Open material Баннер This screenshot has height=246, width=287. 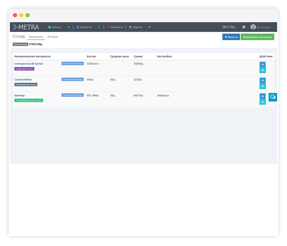[19, 96]
